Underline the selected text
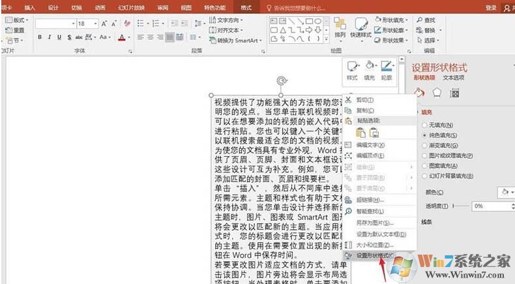 59,37
